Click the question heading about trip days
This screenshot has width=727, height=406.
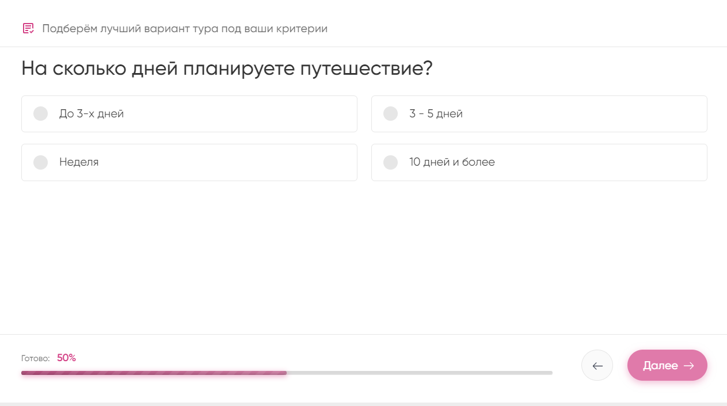[x=227, y=69]
